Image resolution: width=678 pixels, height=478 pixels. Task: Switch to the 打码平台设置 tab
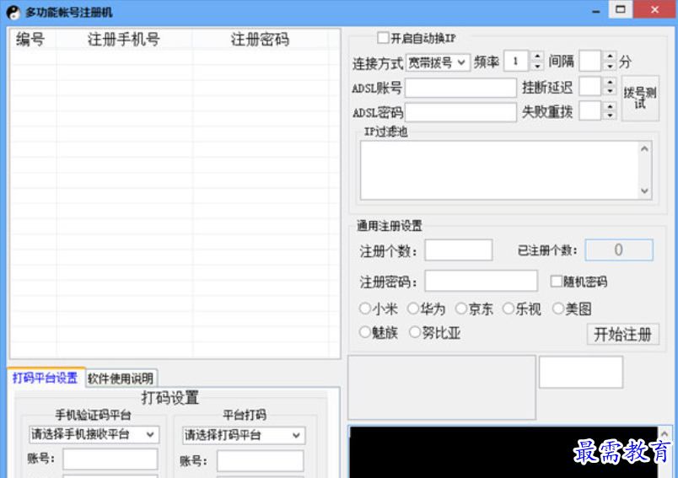pyautogui.click(x=45, y=379)
